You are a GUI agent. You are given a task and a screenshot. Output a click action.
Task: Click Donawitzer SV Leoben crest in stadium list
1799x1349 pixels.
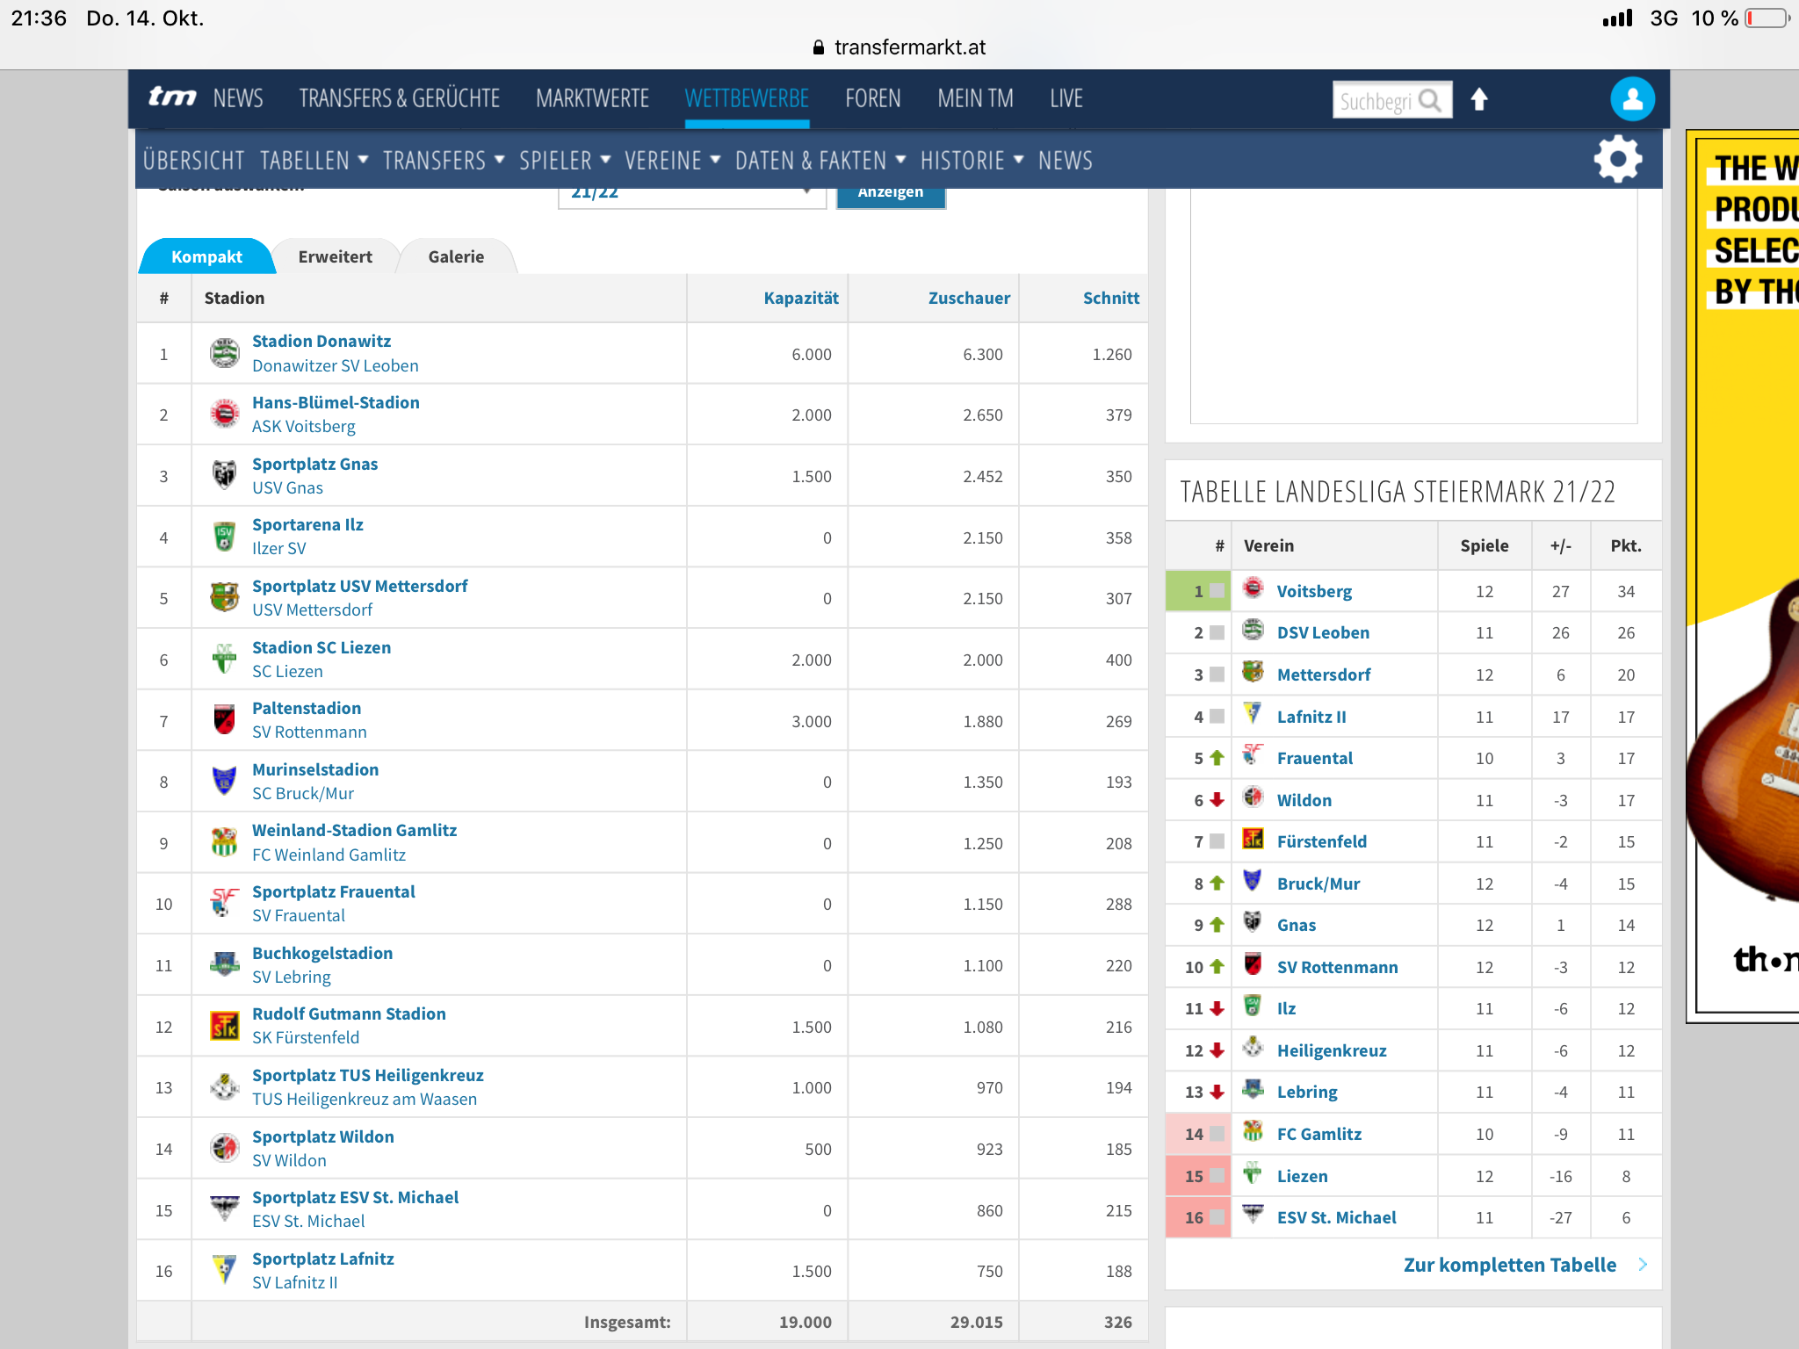coord(225,353)
